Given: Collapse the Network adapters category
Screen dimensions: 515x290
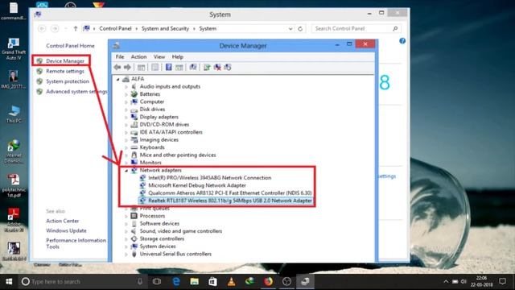Looking at the screenshot, I should 126,170.
